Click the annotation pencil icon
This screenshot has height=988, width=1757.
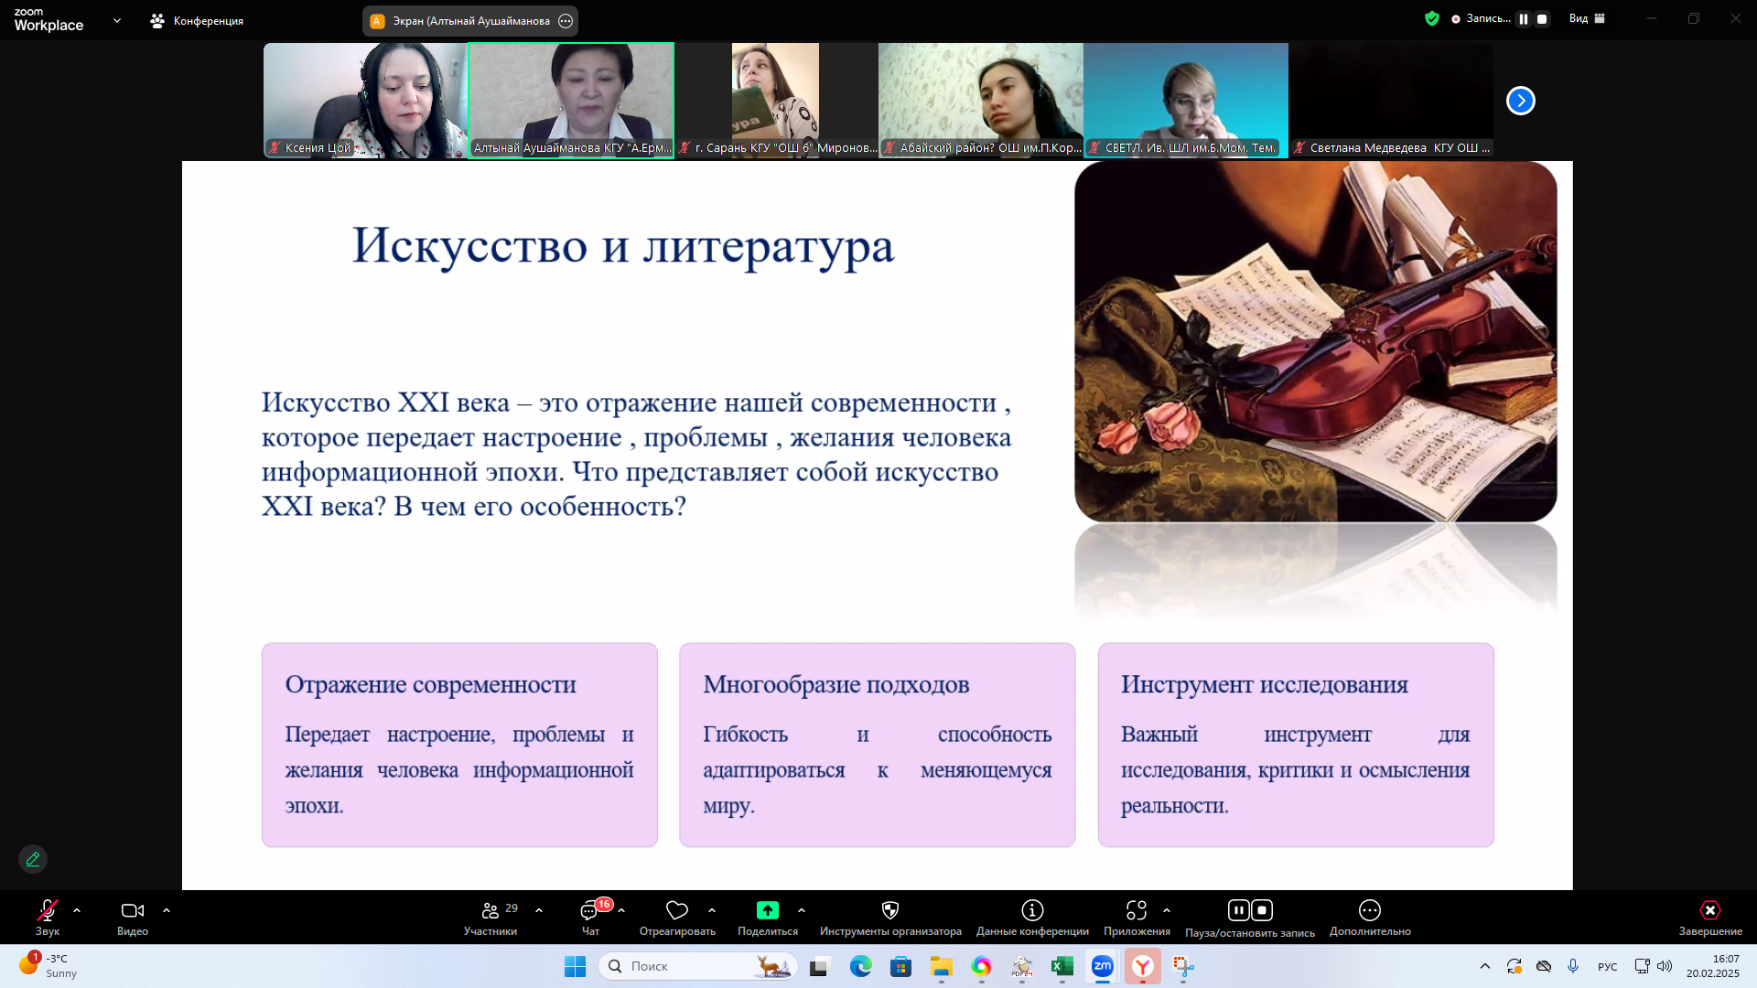(33, 859)
